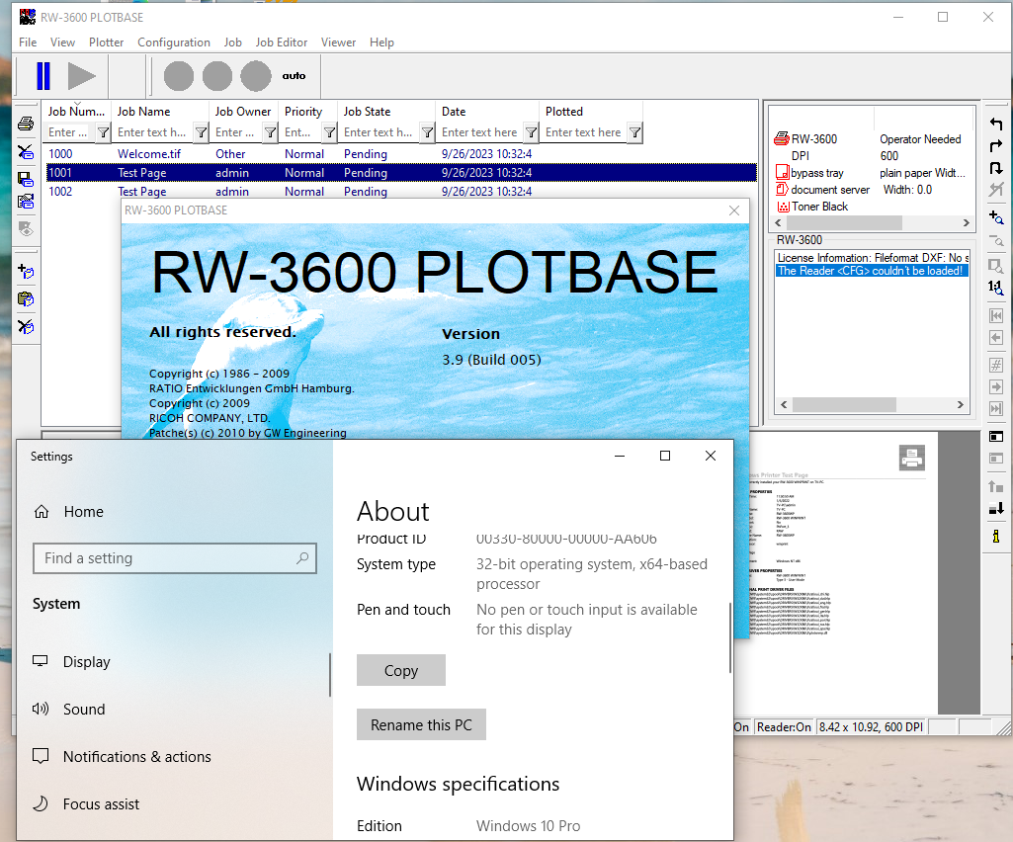This screenshot has width=1013, height=842.
Task: Click the 'auto' label in the toolbar
Action: coord(294,76)
